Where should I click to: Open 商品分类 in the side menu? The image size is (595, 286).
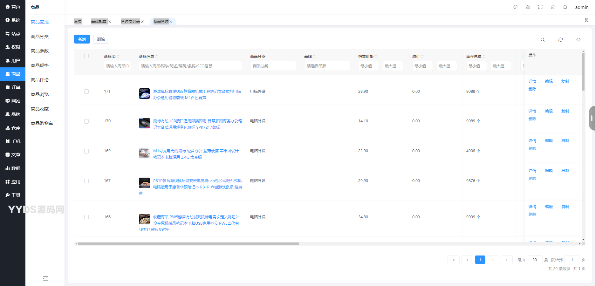pos(40,37)
